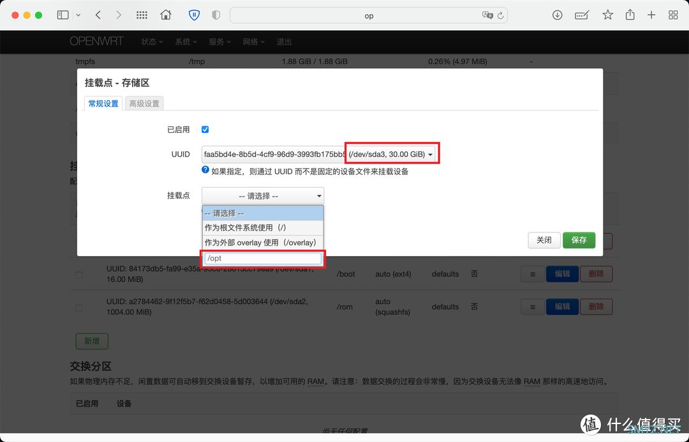The width and height of the screenshot is (689, 442).
Task: Open sidebar options dropdown arrow
Action: pyautogui.click(x=78, y=15)
